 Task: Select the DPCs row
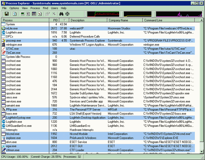(98, 37)
